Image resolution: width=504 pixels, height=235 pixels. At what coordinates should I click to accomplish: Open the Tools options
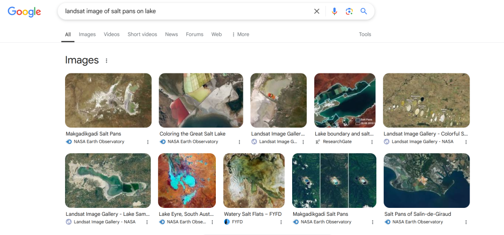[365, 34]
